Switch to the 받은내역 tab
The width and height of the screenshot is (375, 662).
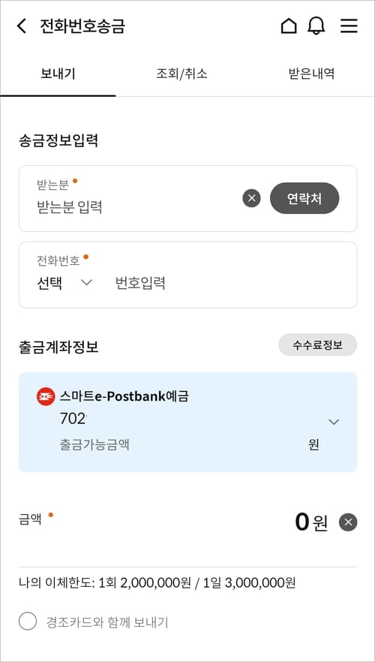[x=311, y=74]
